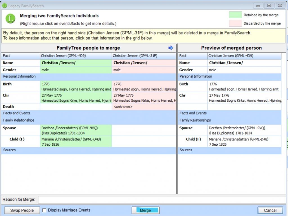Screen dimensions: 288x216
Task: Click Christian Jensen (GPML-4D9) header in the preview grid
Action: pos(244,56)
